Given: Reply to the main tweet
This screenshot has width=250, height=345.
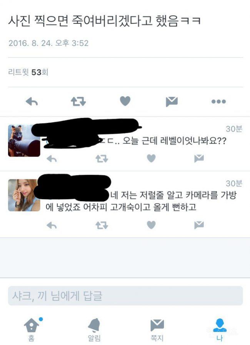Looking at the screenshot, I should [32, 102].
